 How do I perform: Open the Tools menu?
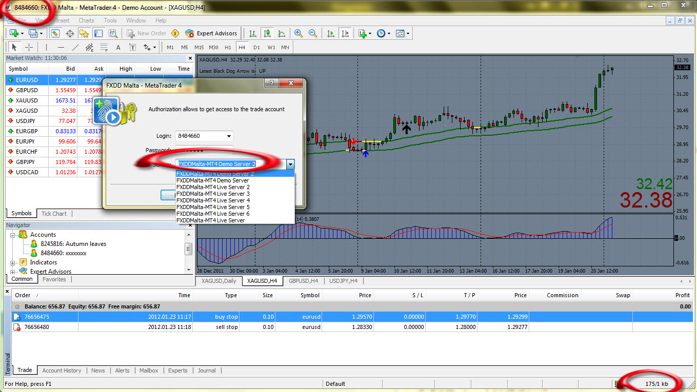point(110,20)
